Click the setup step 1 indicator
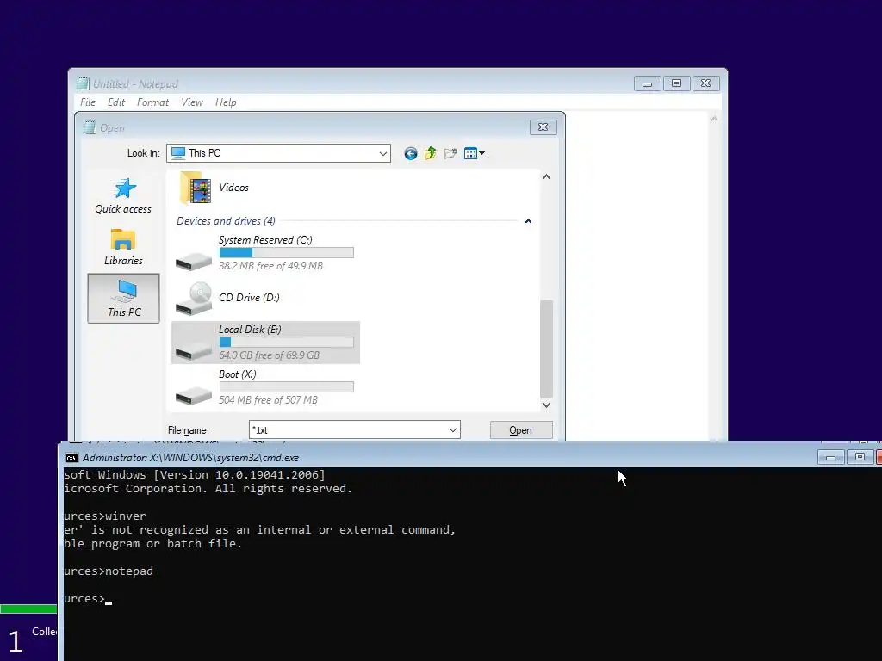The image size is (882, 661). point(16,641)
